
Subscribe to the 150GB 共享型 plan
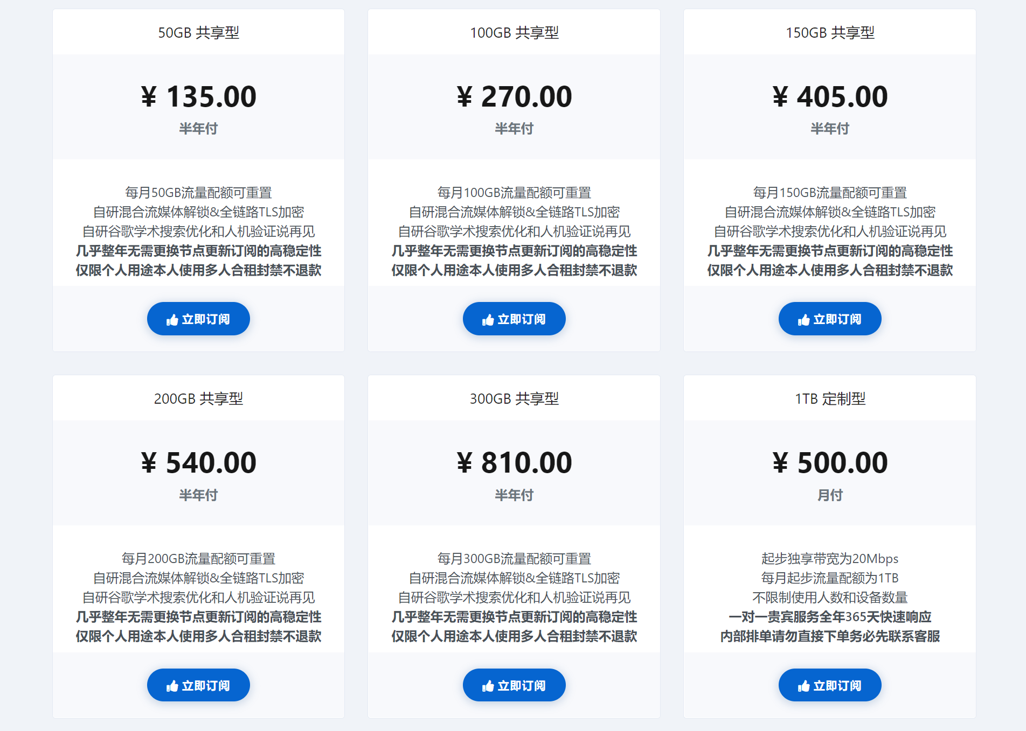pos(829,319)
